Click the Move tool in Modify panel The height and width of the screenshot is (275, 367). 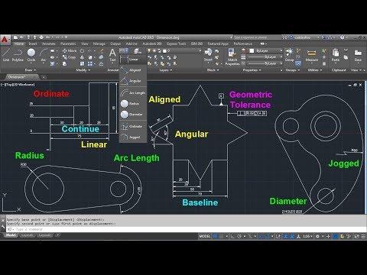[x=70, y=51]
